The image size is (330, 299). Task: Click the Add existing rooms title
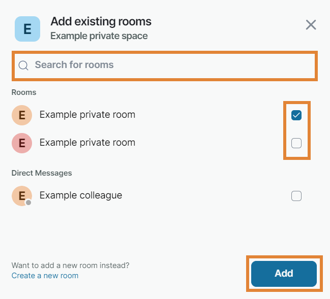point(101,22)
